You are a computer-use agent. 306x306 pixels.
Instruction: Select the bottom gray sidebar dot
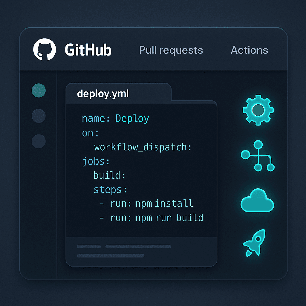pyautogui.click(x=39, y=141)
